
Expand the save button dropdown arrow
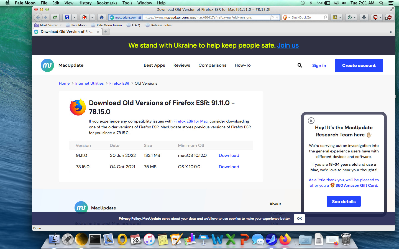[x=74, y=17]
